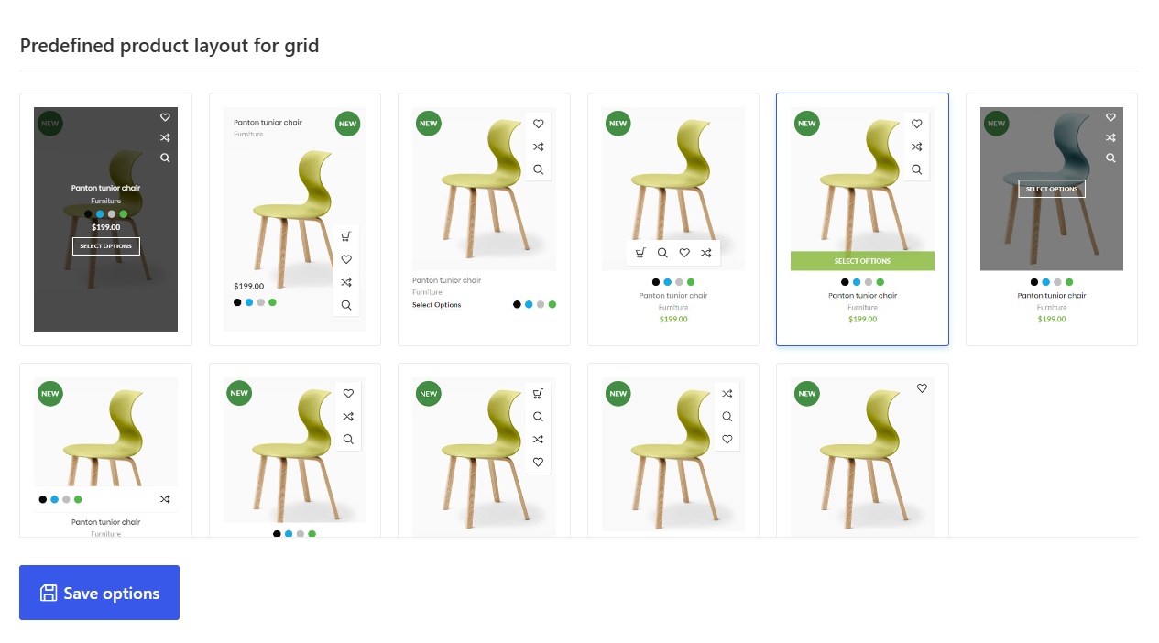Click magnifier icon in the horizontal icon bar
Image resolution: width=1159 pixels, height=643 pixels.
click(x=662, y=253)
